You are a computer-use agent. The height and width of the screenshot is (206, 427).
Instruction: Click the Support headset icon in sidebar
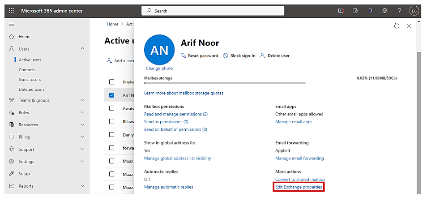coord(12,149)
